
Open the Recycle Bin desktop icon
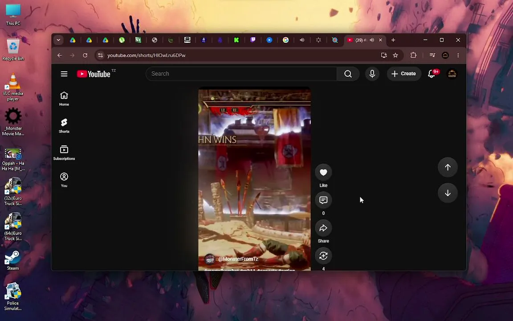13,50
